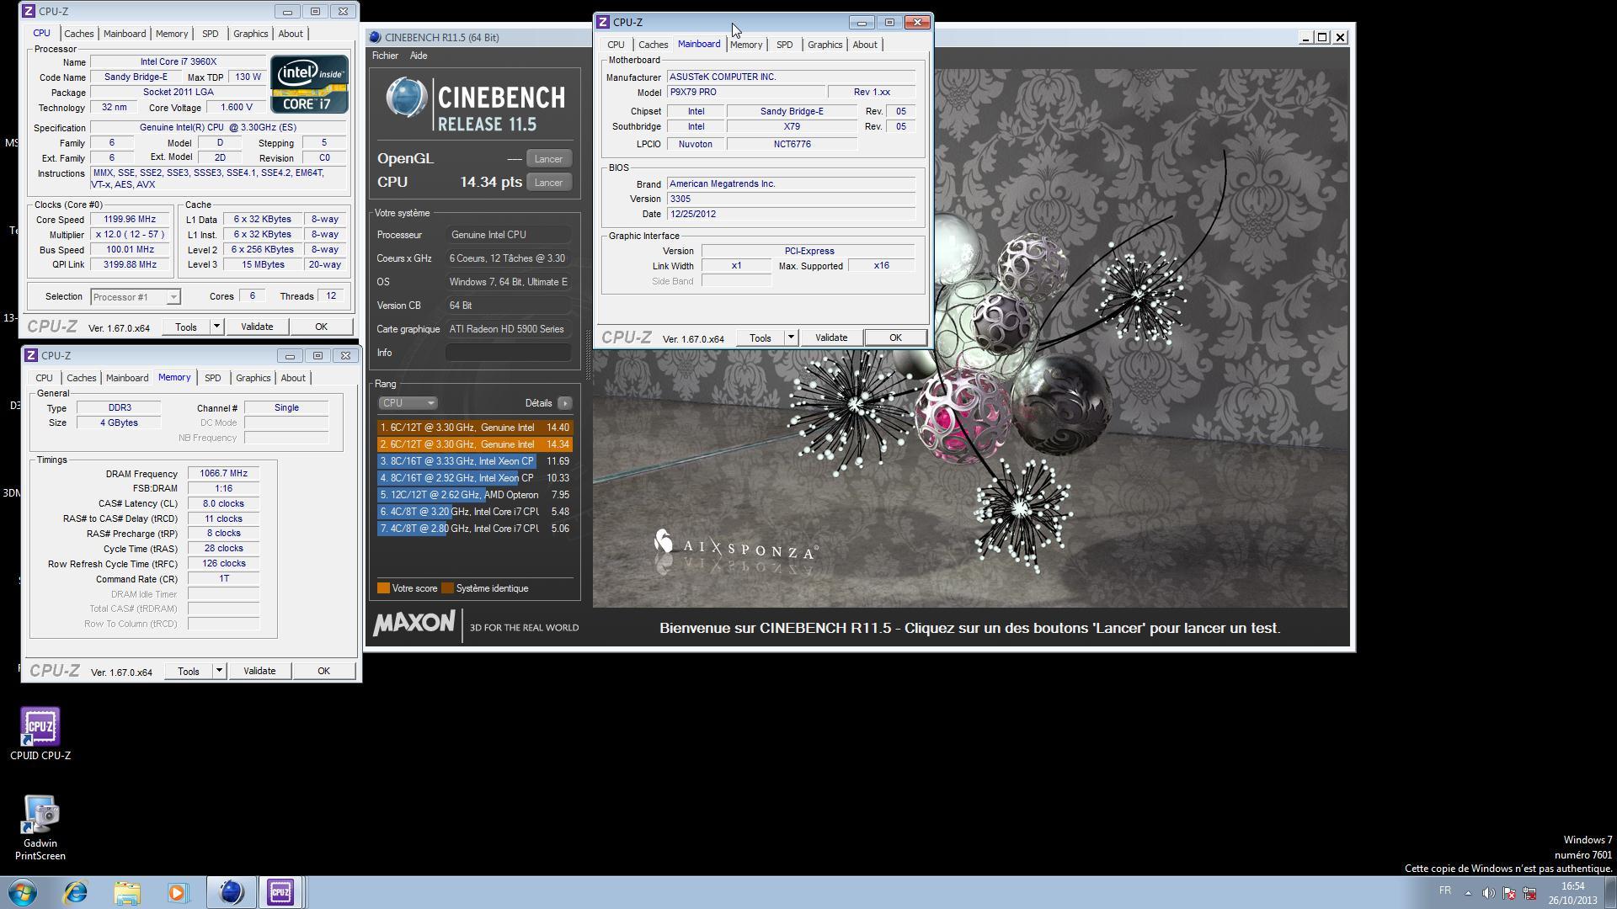Click OK in the Memory CPU-Z window
Screen dimensions: 1617x909
coord(323,671)
